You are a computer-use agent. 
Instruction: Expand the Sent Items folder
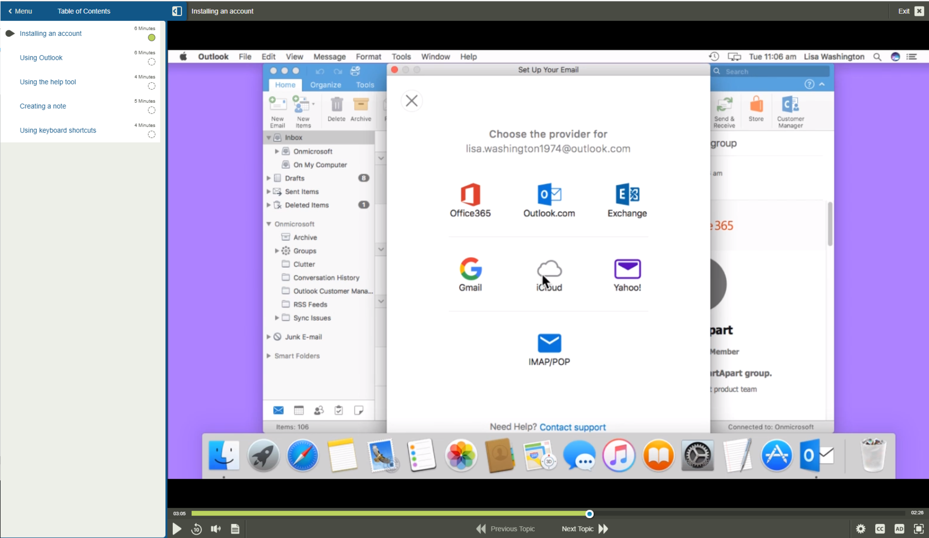(269, 191)
